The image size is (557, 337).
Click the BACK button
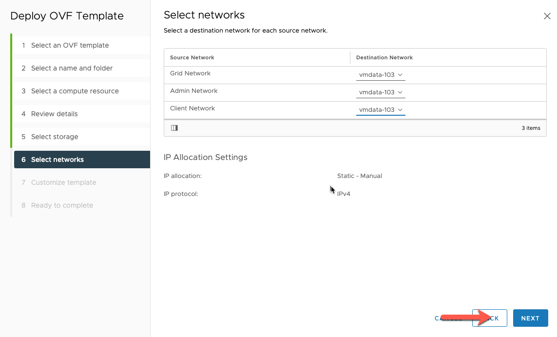pyautogui.click(x=489, y=318)
